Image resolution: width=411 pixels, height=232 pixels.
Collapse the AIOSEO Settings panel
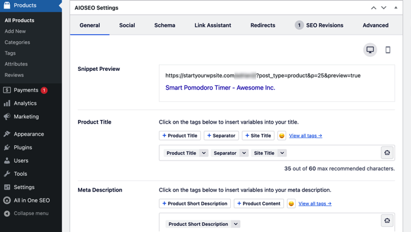click(396, 8)
